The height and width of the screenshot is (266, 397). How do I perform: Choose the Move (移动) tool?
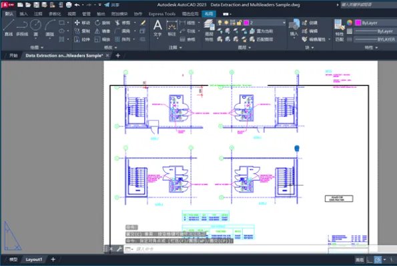point(82,23)
